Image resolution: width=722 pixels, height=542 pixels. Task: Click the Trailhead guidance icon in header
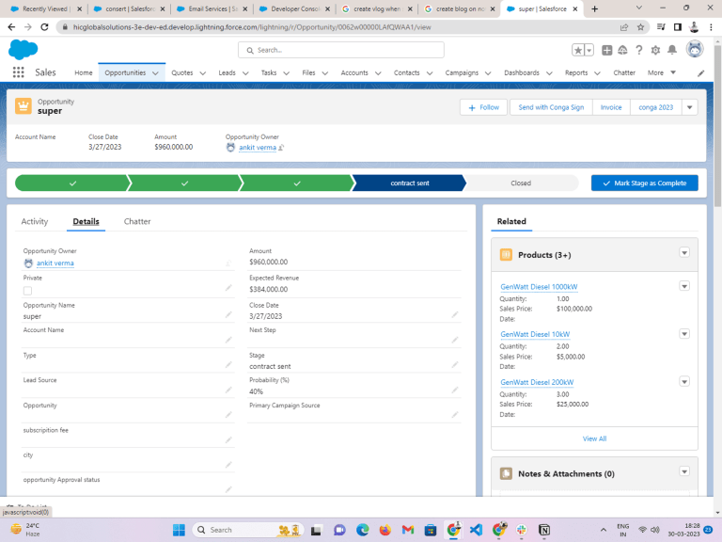[622, 50]
